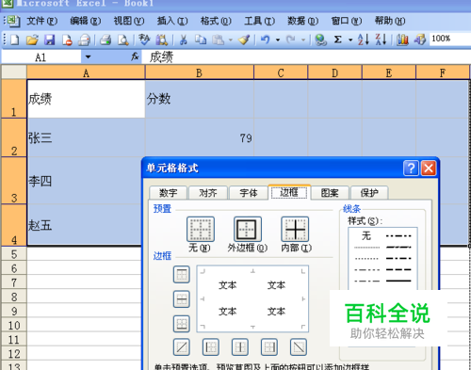Screen dimensions: 471x370
Task: Apply the Inside border preset icon
Action: click(295, 229)
